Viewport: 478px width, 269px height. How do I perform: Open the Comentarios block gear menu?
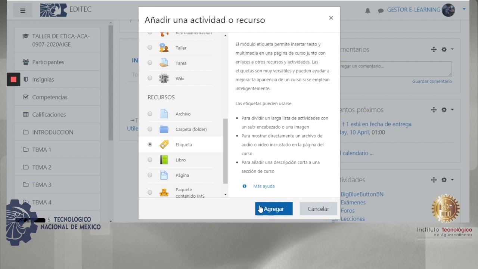[x=447, y=49]
